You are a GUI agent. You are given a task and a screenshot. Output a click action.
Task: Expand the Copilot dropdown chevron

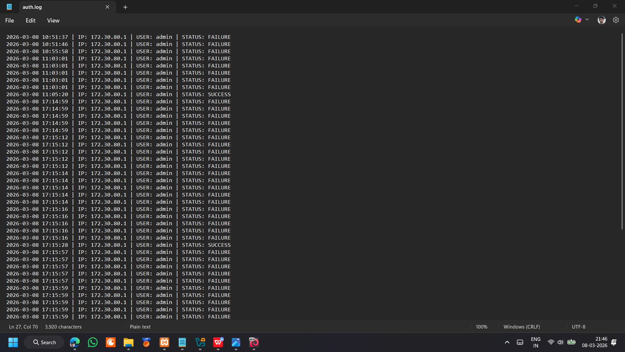coord(587,20)
